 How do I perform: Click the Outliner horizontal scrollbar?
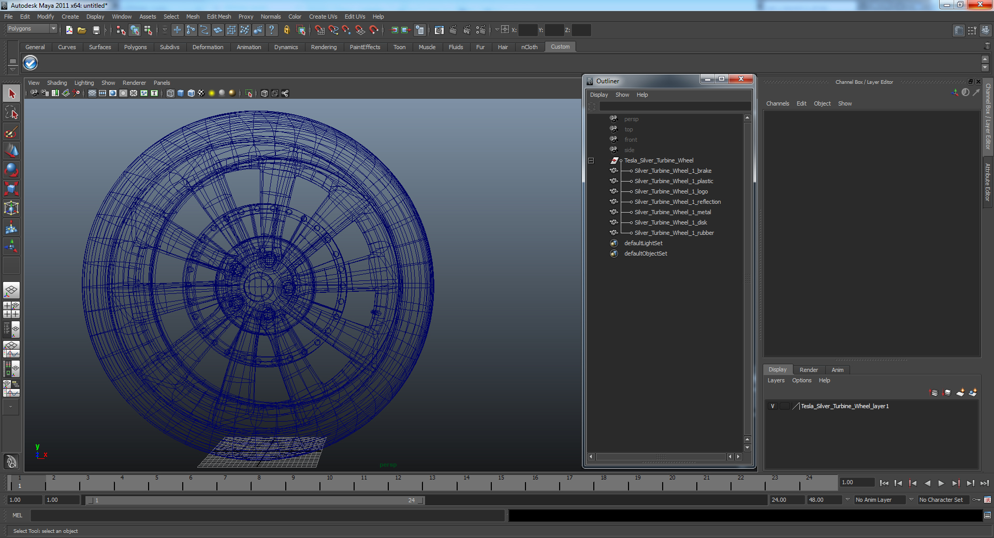coord(661,457)
